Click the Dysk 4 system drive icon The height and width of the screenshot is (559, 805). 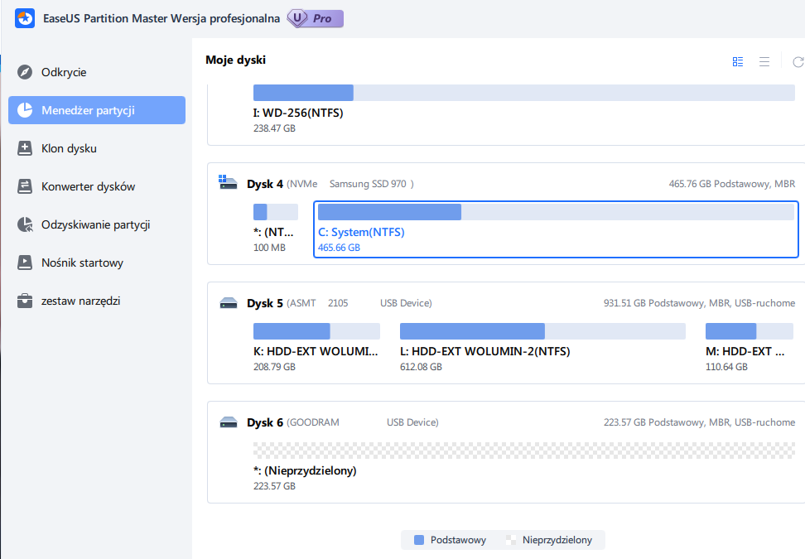click(228, 182)
